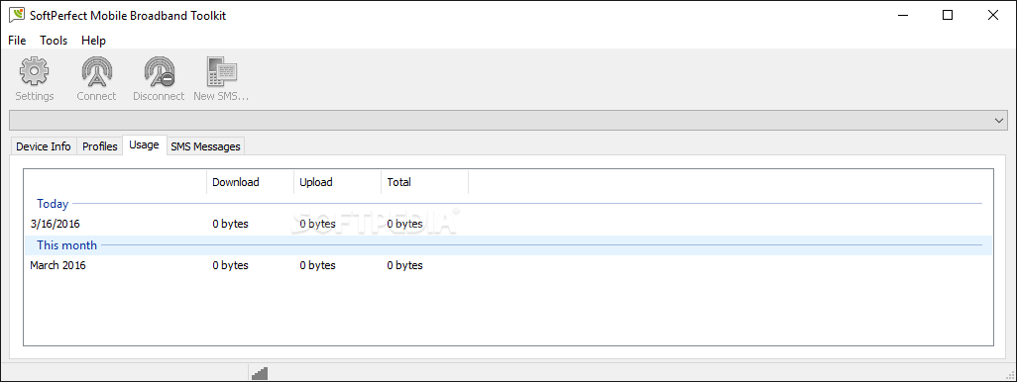Close the Mobile Broadband Toolkit window

coord(993,16)
